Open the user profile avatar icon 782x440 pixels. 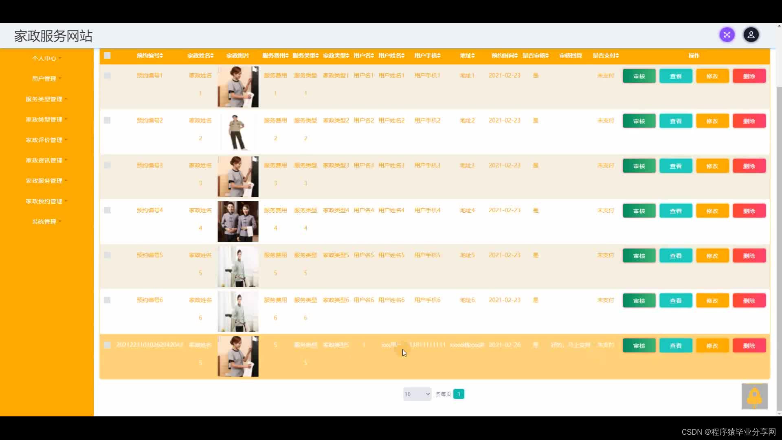(751, 35)
